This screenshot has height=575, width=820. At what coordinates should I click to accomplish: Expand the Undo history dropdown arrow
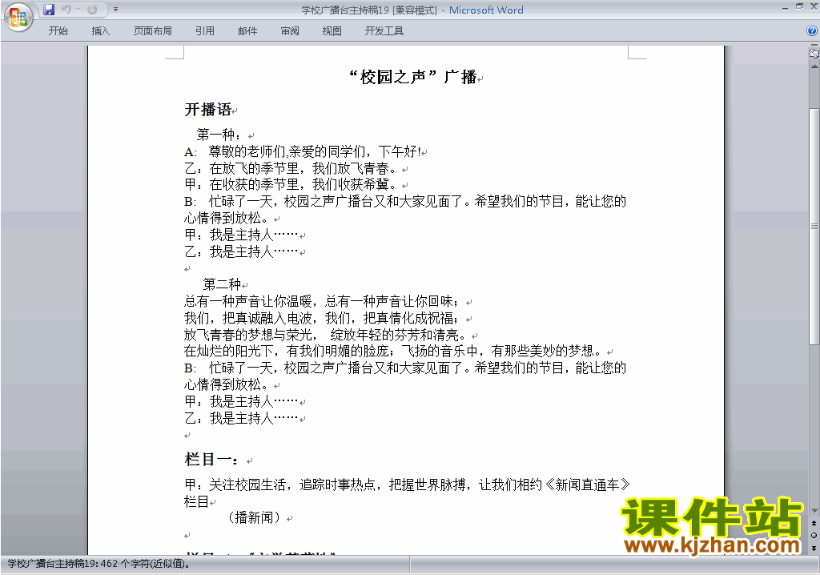point(78,10)
